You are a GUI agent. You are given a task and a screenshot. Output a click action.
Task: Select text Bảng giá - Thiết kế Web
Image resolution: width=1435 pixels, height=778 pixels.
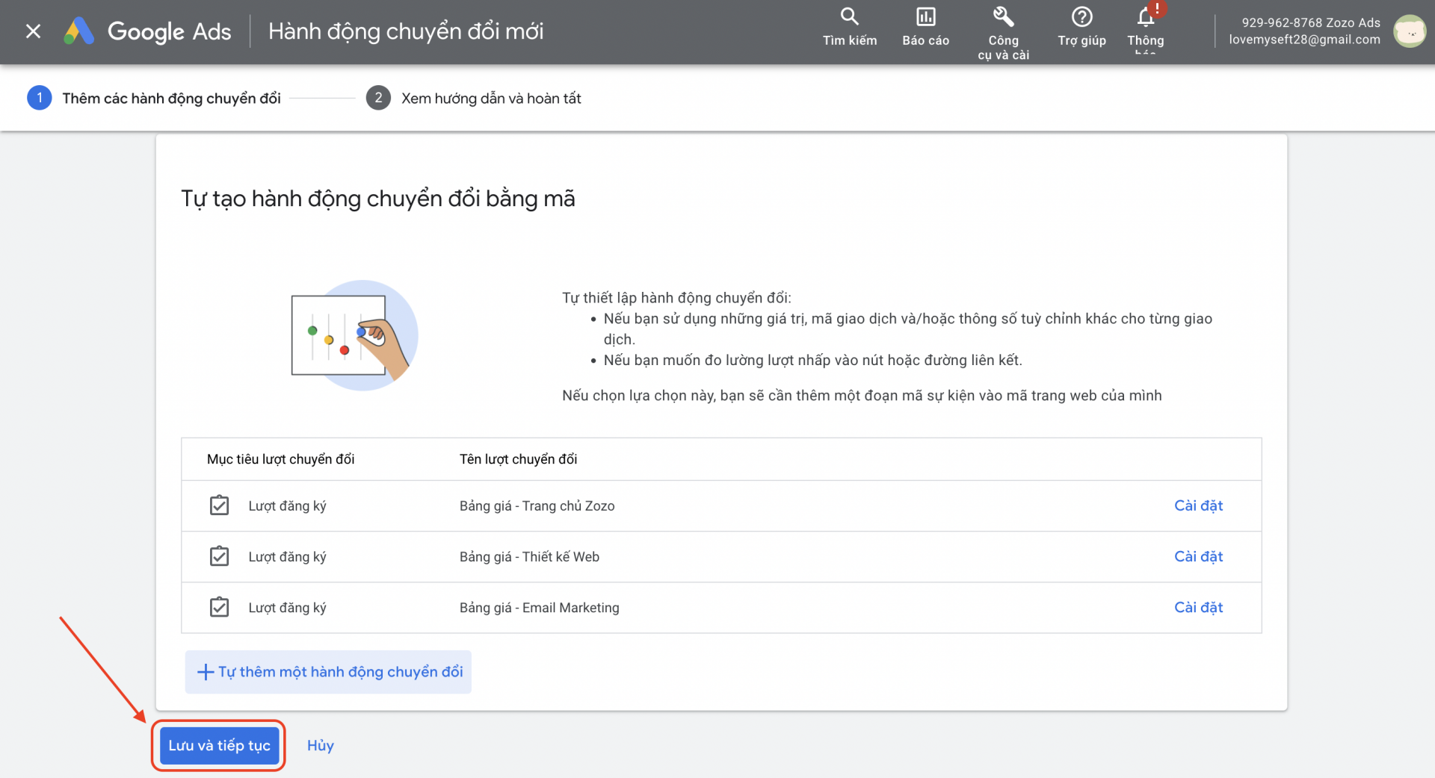(x=529, y=556)
